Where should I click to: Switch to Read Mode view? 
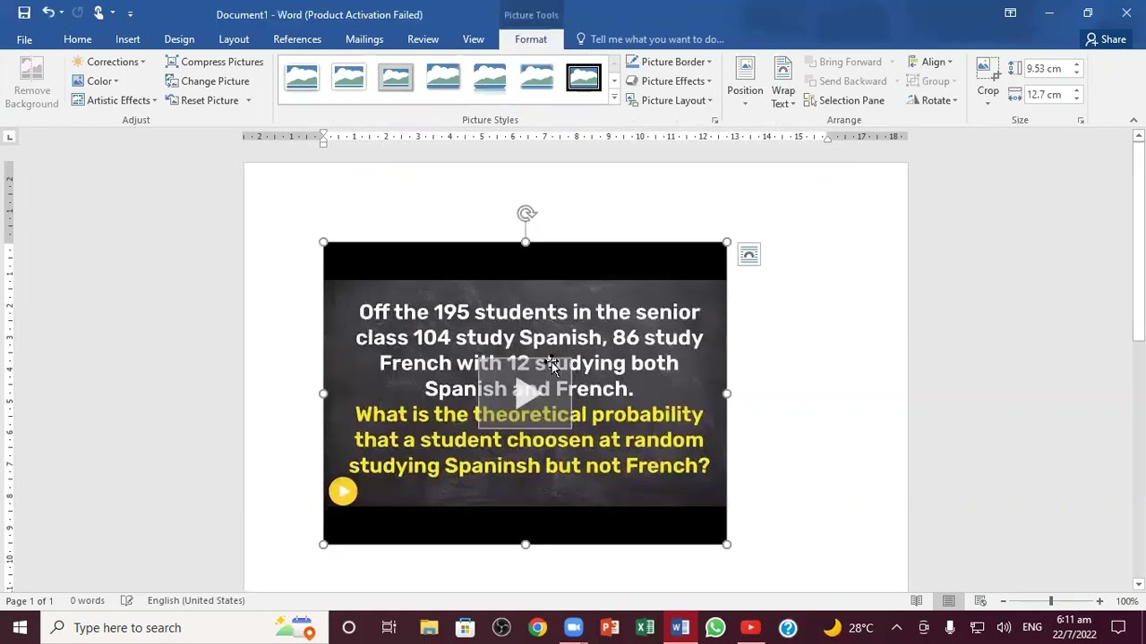pos(916,601)
